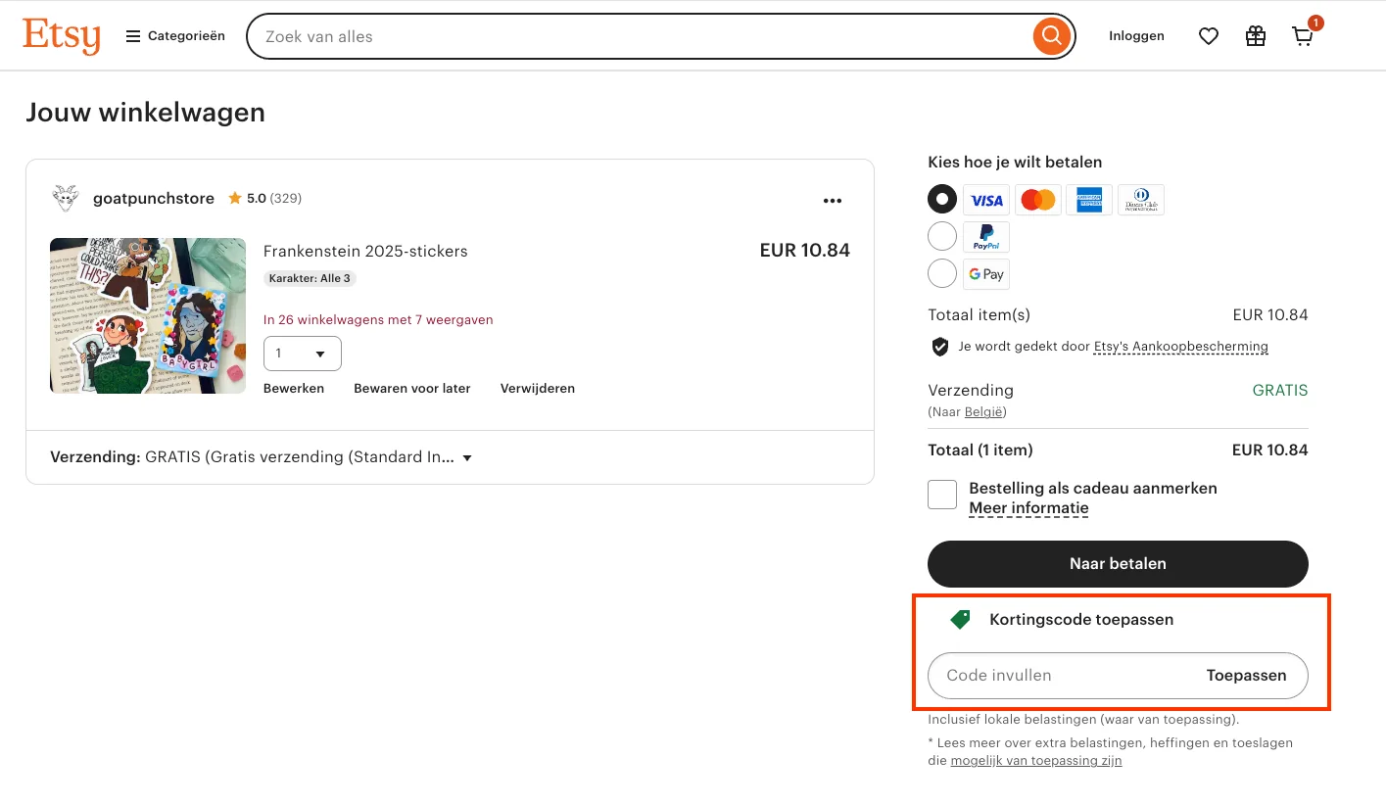
Task: Click the goatpunchstore shop avatar
Action: coord(65,197)
